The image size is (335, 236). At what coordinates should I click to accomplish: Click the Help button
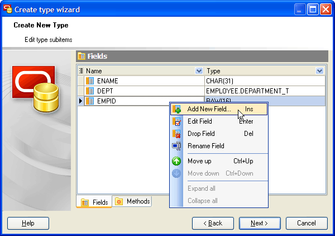(28, 223)
